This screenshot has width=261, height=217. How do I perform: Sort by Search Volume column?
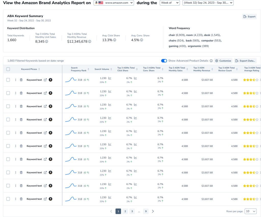click(x=111, y=69)
